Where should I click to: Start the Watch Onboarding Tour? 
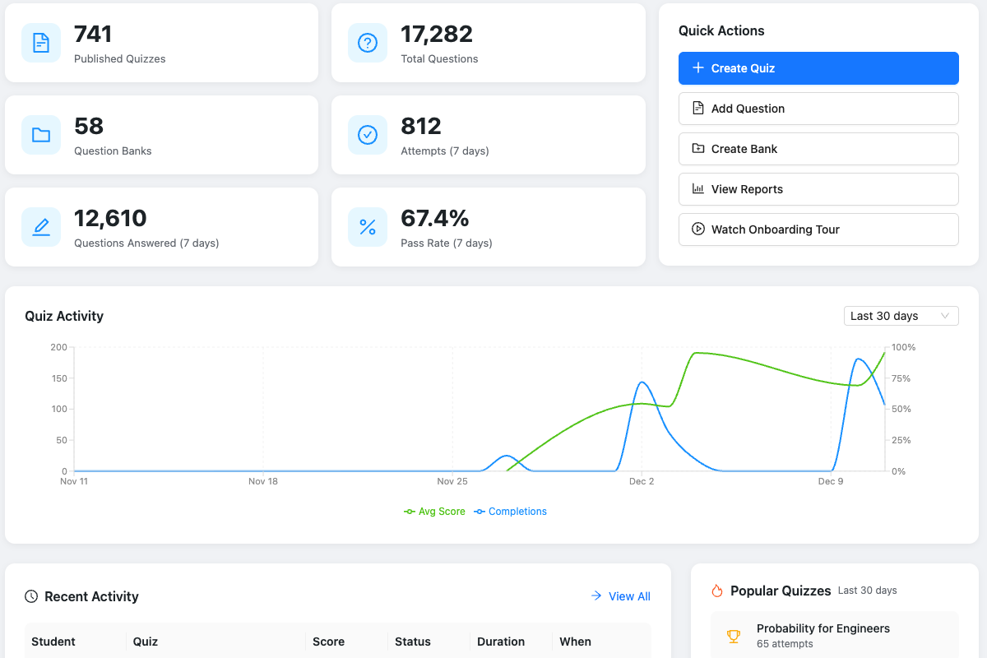pos(818,229)
